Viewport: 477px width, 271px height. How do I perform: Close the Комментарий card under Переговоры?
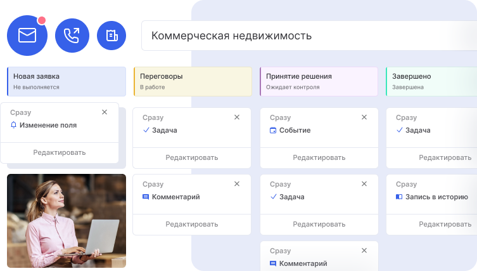[237, 184]
